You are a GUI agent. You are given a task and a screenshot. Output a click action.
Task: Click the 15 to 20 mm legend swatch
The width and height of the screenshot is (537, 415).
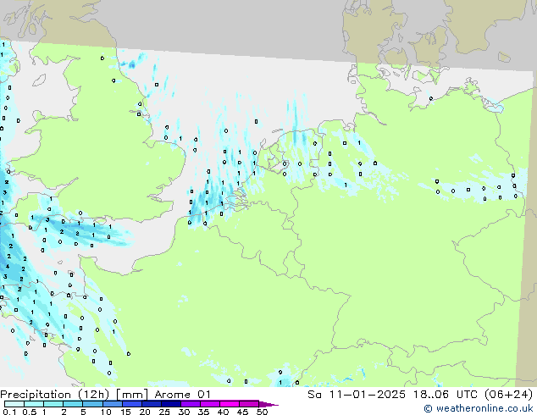tap(131, 404)
